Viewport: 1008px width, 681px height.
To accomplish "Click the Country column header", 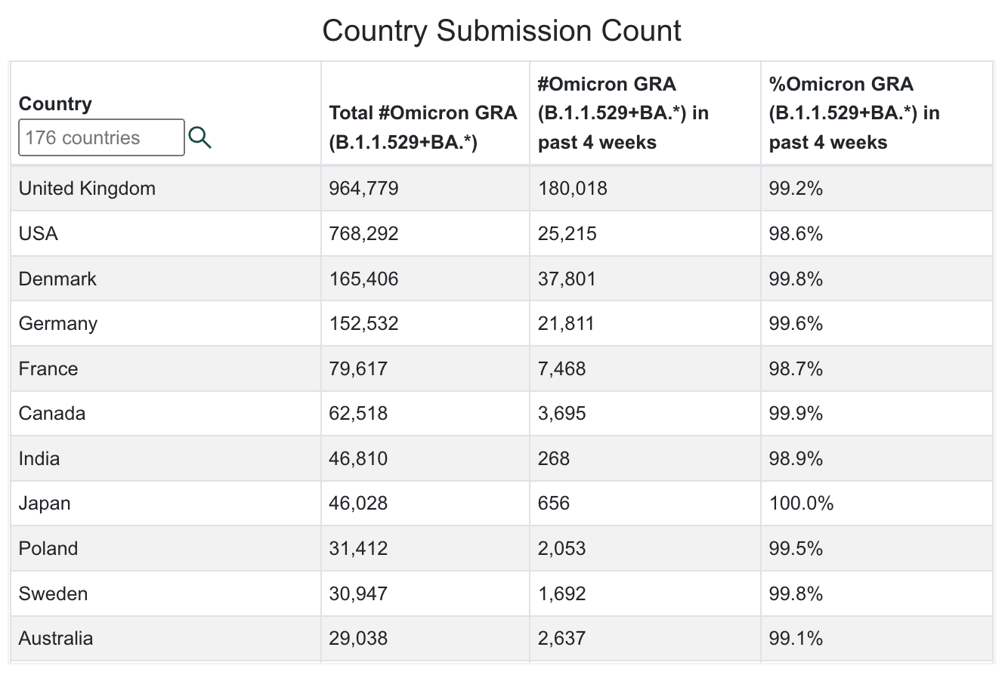I will tap(55, 104).
